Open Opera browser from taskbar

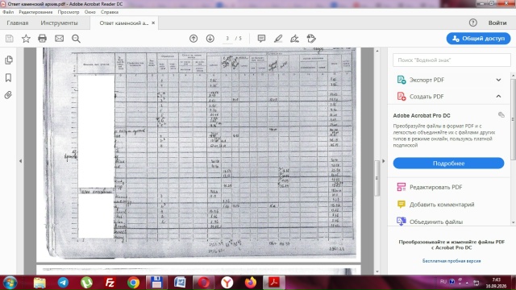(203, 283)
